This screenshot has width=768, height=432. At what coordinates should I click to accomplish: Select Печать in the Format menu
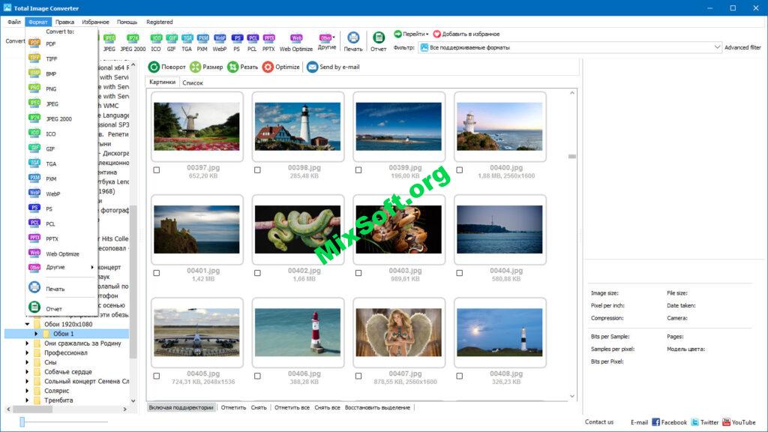tap(61, 289)
